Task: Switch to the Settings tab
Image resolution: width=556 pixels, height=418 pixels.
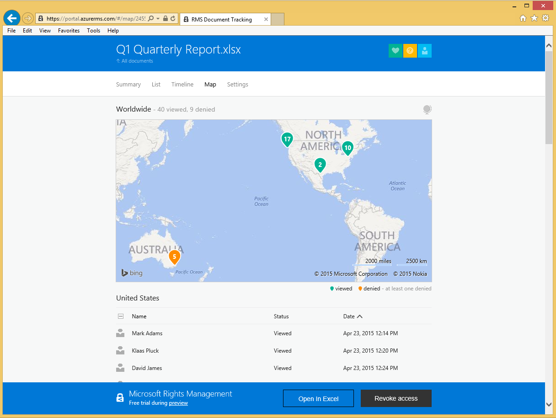Action: click(x=238, y=85)
